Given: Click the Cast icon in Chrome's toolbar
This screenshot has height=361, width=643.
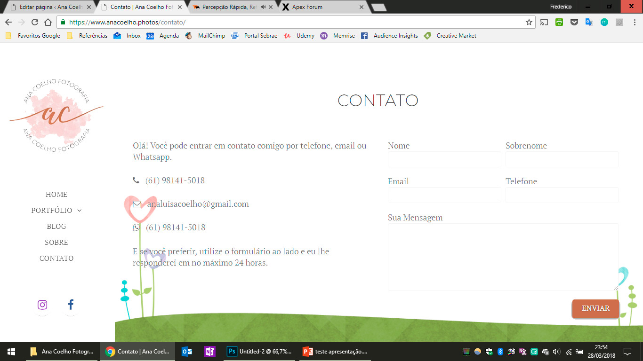Looking at the screenshot, I should tap(544, 22).
